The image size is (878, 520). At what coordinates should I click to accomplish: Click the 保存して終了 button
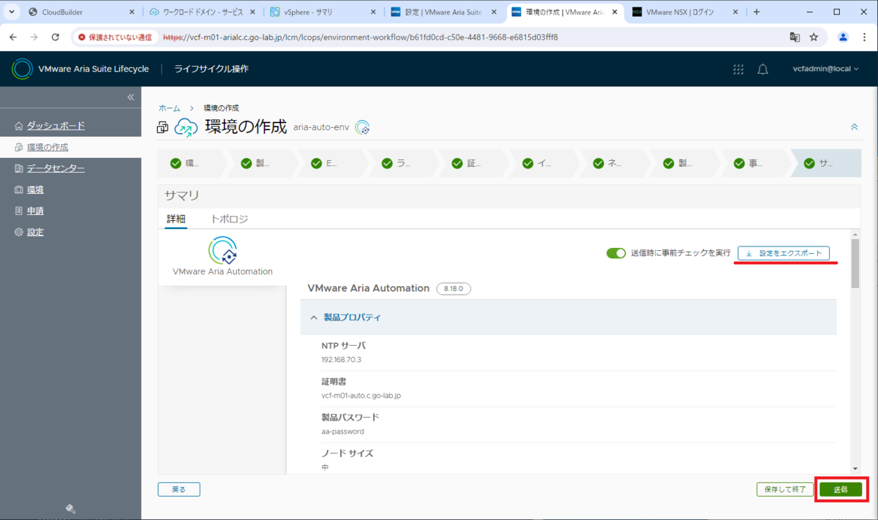tap(785, 489)
